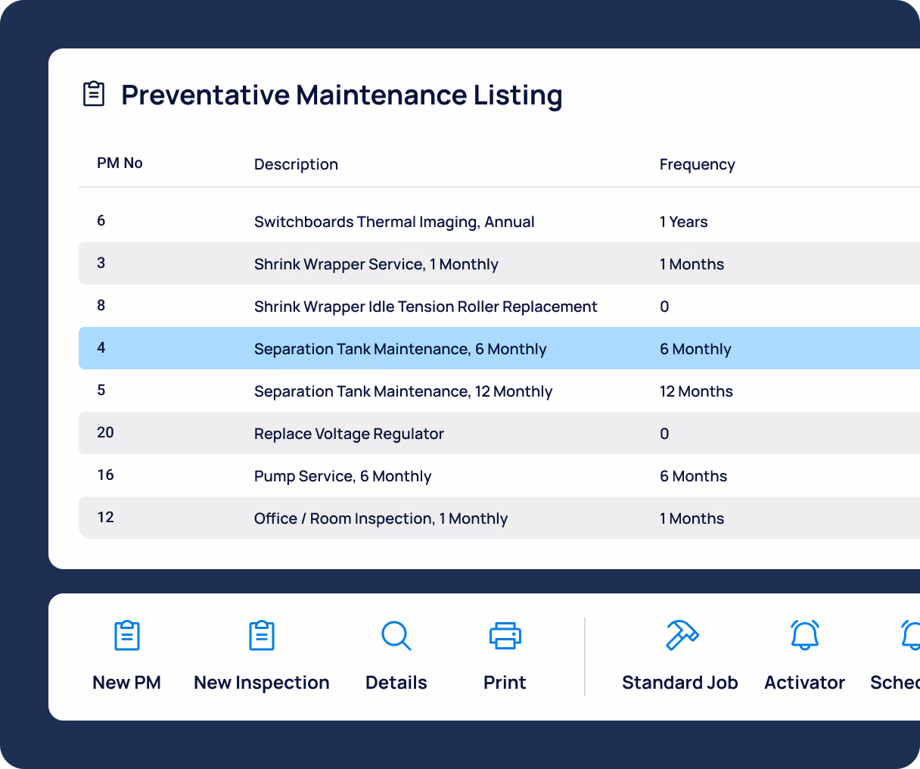920x769 pixels.
Task: Click PM number 12 cell
Action: [x=105, y=518]
